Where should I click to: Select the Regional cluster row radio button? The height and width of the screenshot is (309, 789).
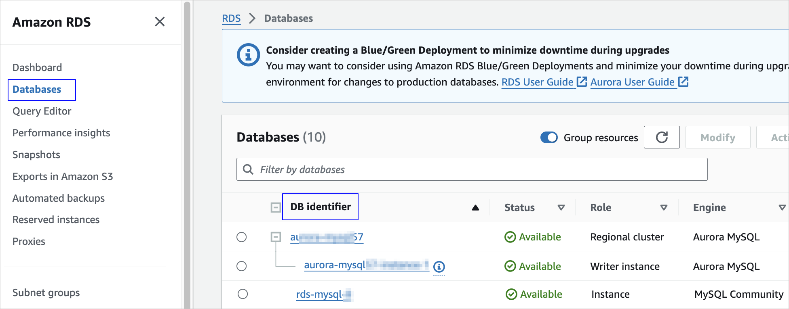pos(242,237)
